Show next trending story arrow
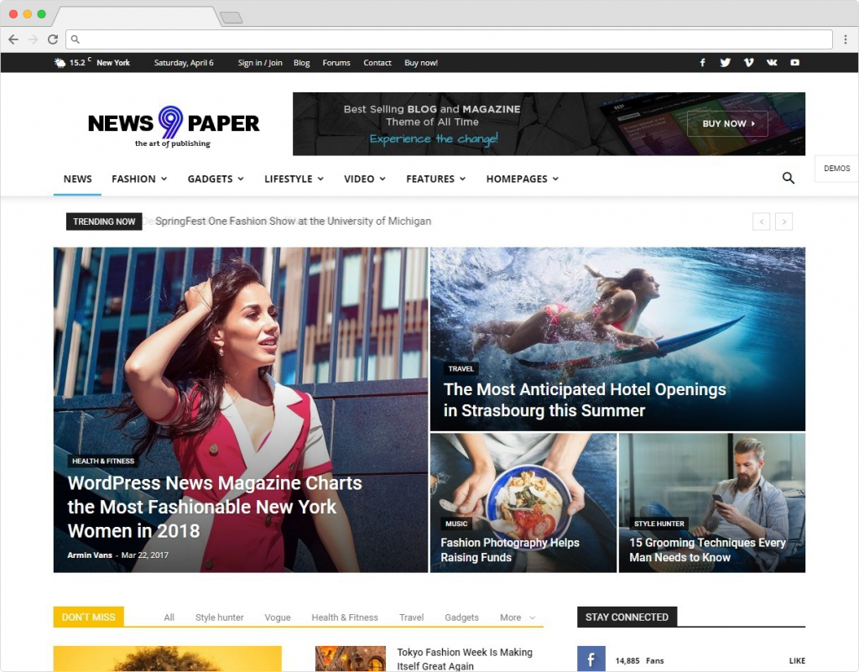 (x=784, y=221)
